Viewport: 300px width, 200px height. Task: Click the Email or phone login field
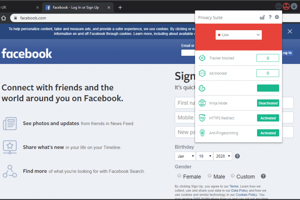tap(188, 53)
